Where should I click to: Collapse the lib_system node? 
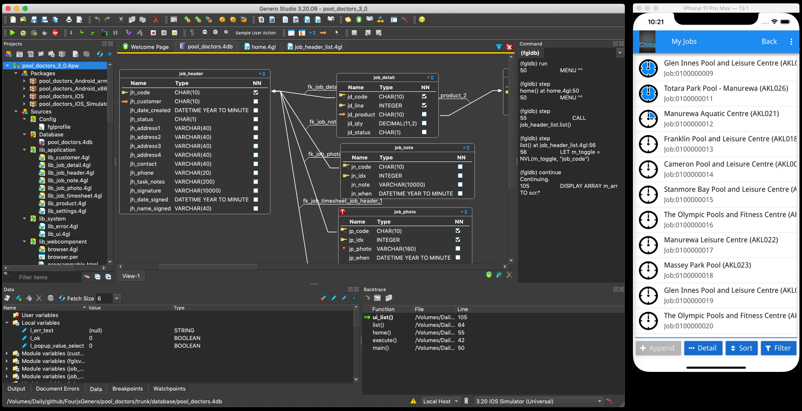[x=24, y=218]
